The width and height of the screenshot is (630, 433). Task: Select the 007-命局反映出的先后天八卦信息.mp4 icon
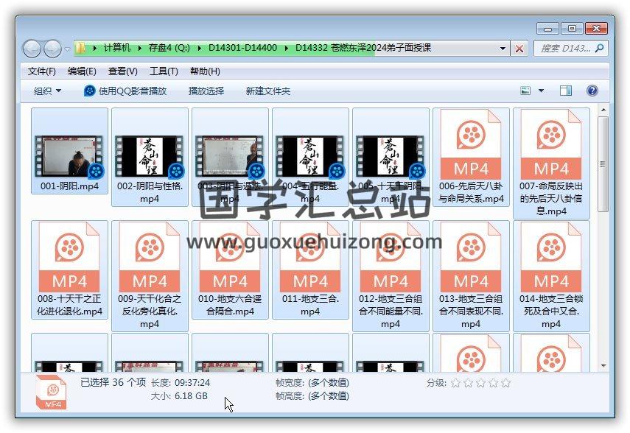pyautogui.click(x=551, y=144)
